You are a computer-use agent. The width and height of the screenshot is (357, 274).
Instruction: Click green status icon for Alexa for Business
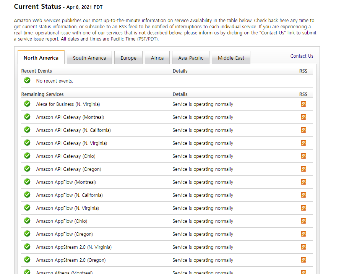[27, 104]
